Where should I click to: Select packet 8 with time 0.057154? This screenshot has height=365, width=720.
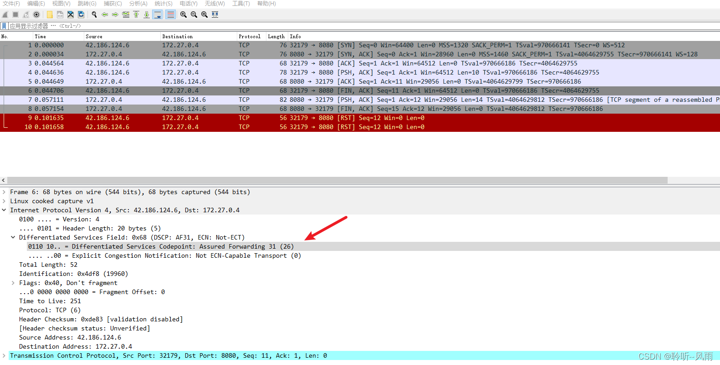click(x=360, y=109)
